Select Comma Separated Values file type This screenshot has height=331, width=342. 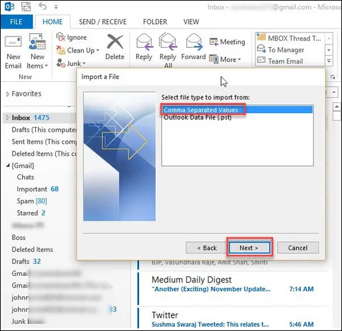237,110
